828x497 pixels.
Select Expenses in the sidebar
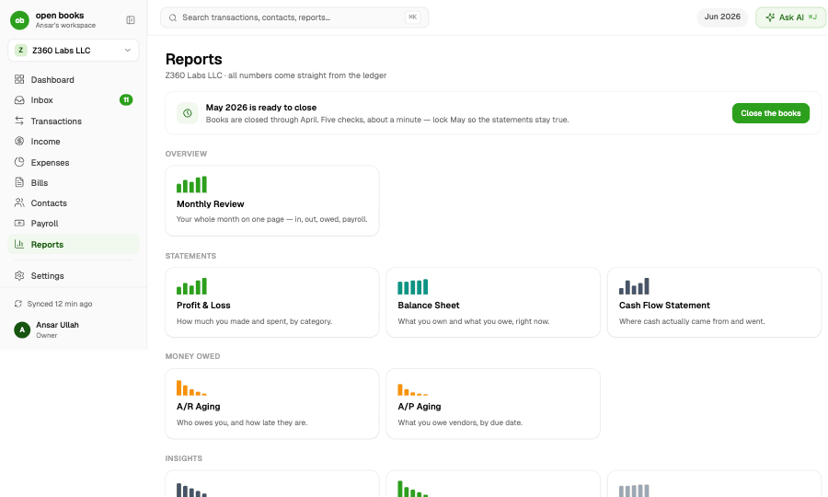74,162
